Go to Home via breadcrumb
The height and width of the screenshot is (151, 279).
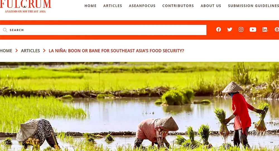[x=6, y=51]
